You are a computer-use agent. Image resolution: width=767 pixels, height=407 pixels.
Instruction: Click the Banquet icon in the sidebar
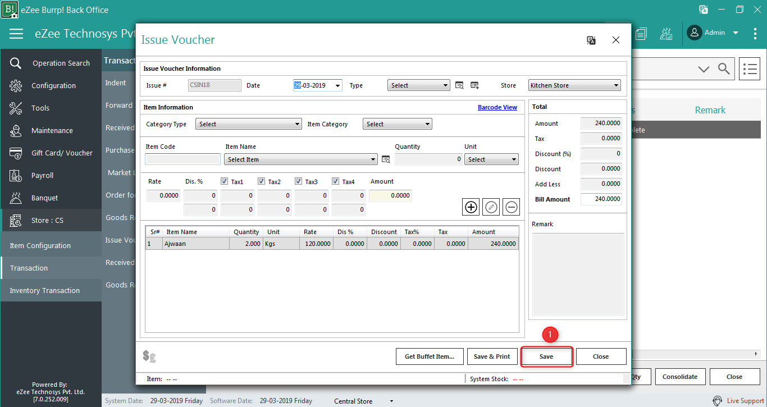pyautogui.click(x=16, y=198)
